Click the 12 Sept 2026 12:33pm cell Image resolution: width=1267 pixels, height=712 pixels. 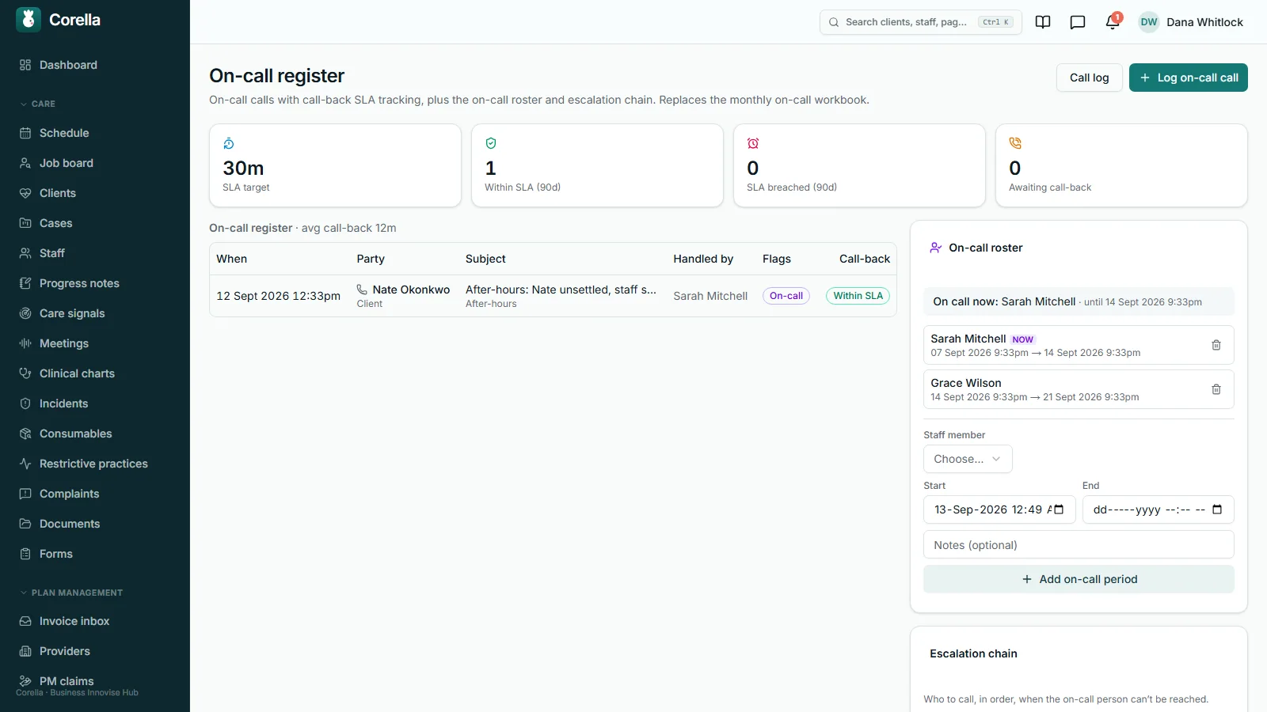click(x=279, y=296)
